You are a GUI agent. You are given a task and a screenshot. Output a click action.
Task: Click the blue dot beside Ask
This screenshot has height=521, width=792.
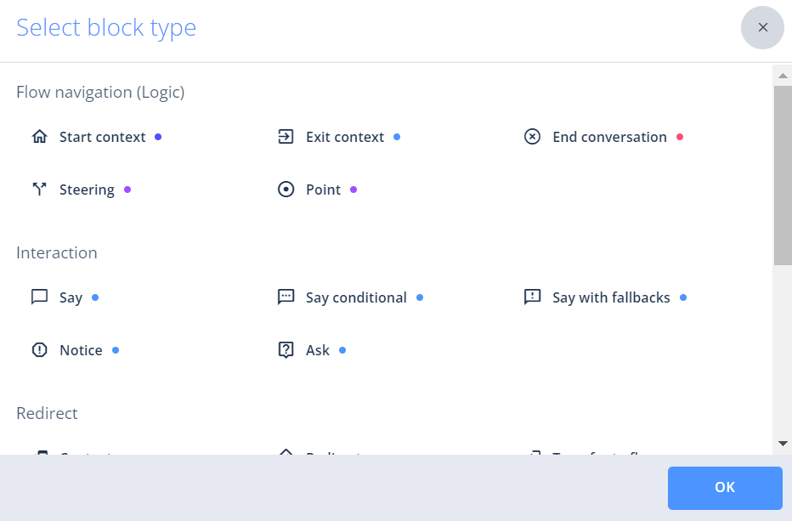342,350
